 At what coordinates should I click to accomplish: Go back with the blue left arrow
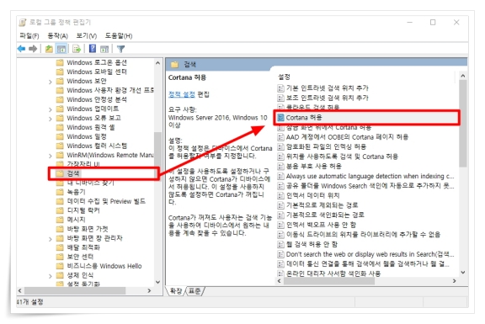21,49
